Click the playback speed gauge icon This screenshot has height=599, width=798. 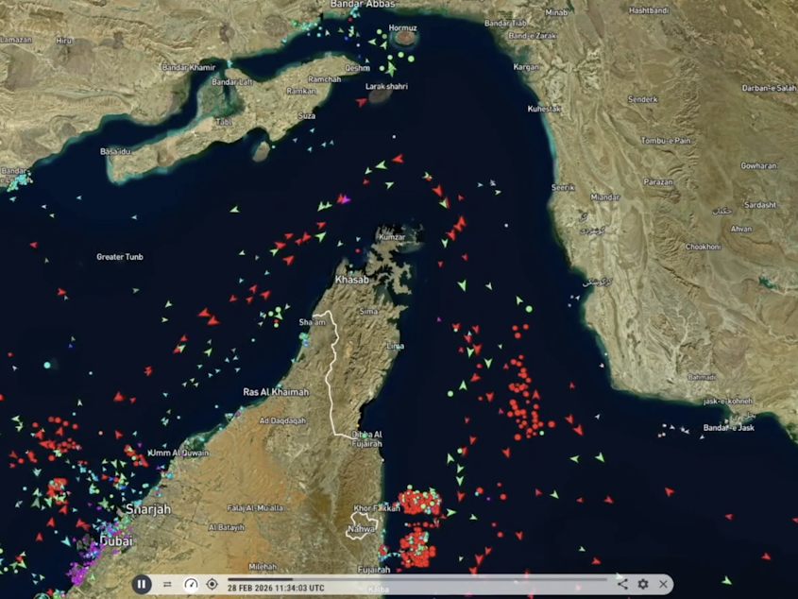pyautogui.click(x=191, y=584)
